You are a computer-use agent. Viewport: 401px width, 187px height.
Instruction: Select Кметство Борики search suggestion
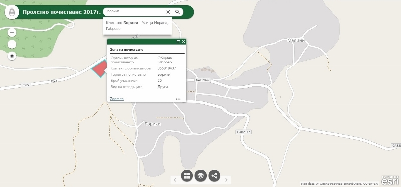(x=137, y=26)
